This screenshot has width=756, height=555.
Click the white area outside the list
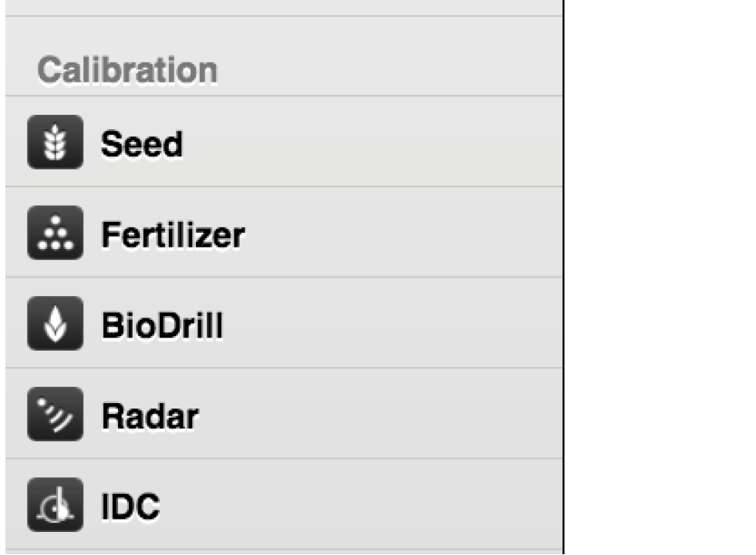click(660, 277)
